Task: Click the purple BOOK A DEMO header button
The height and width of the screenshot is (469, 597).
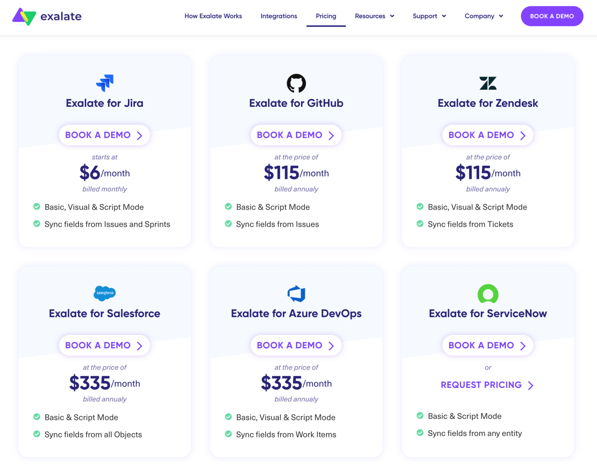Action: tap(552, 16)
